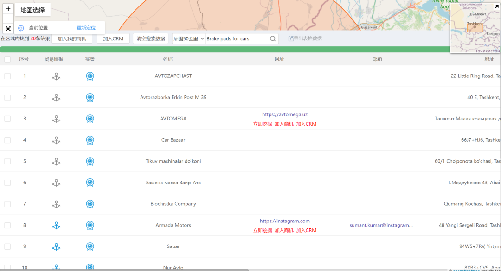The image size is (501, 271).
Task: Open the https://instagram.com link
Action: pyautogui.click(x=285, y=221)
